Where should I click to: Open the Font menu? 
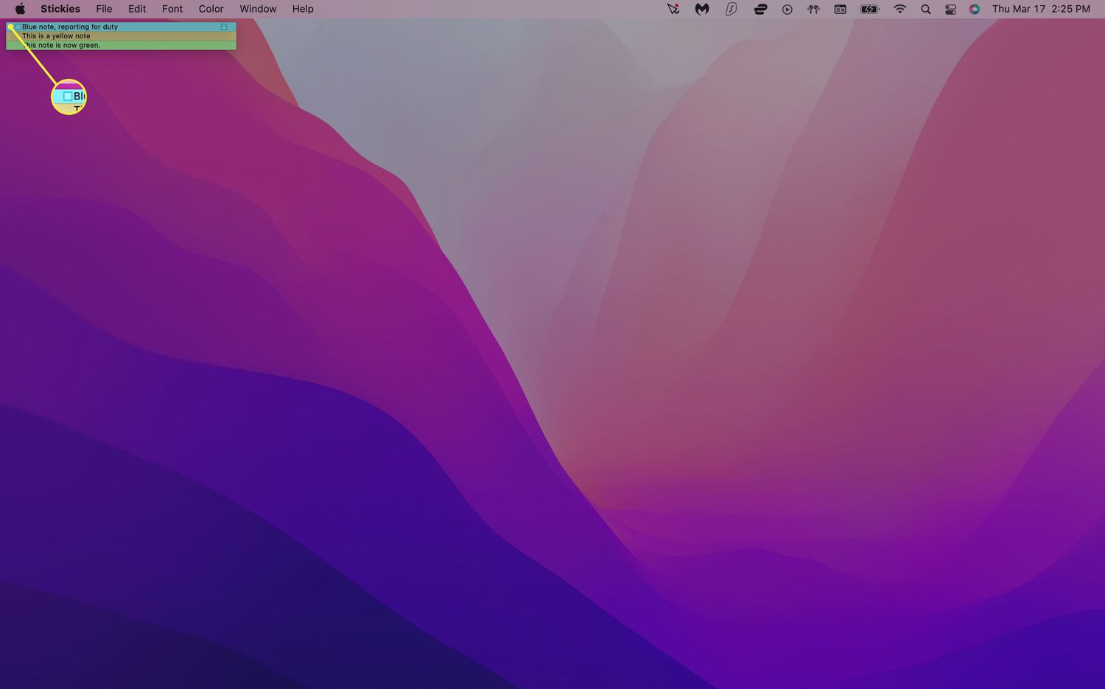172,9
